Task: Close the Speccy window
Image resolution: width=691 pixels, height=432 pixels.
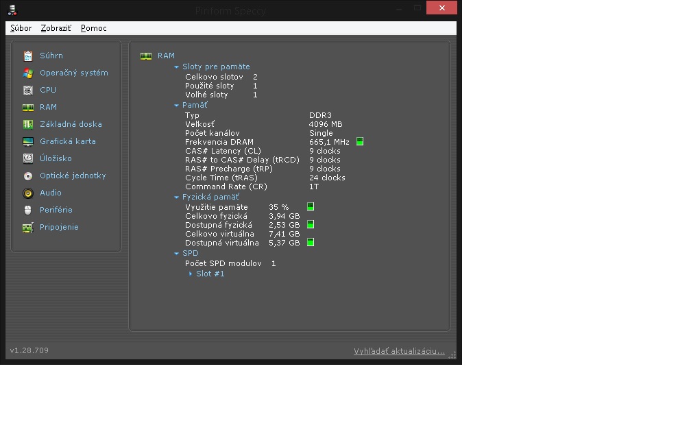Action: coord(441,8)
